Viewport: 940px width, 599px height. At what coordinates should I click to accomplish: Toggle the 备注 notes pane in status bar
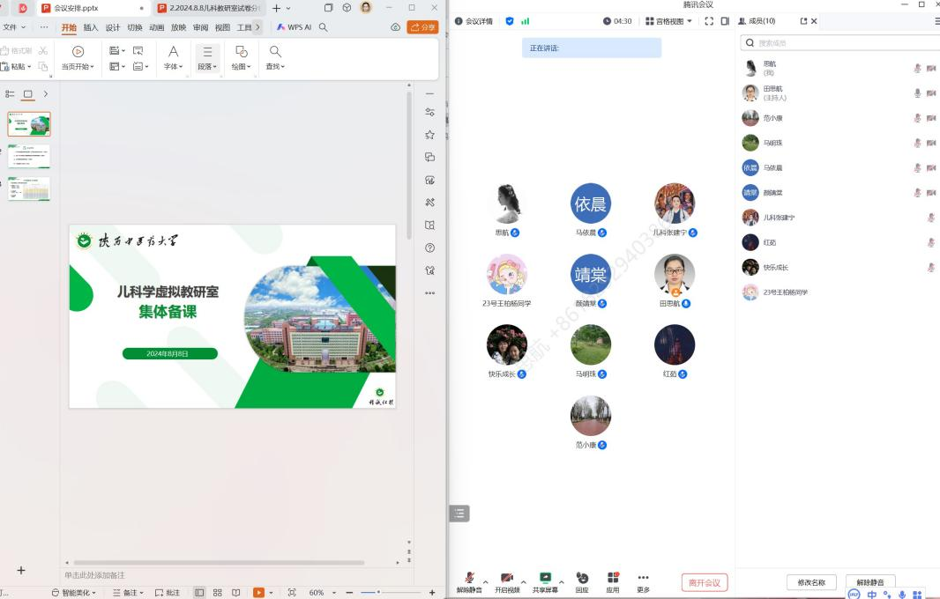coord(129,593)
